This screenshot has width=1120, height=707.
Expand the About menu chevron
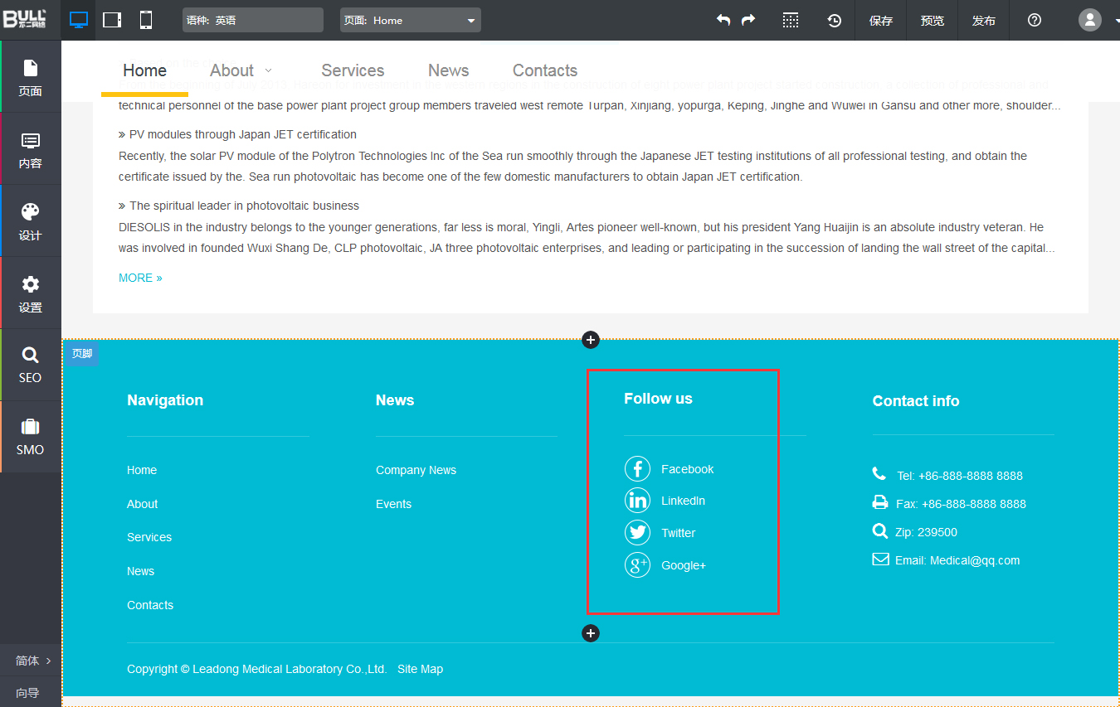tap(268, 71)
